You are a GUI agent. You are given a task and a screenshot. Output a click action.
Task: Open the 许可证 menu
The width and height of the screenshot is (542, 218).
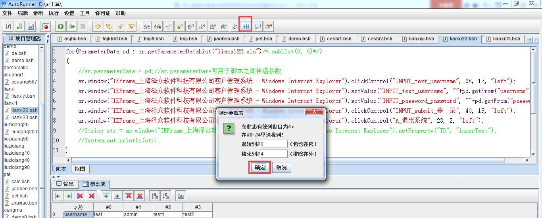click(103, 13)
